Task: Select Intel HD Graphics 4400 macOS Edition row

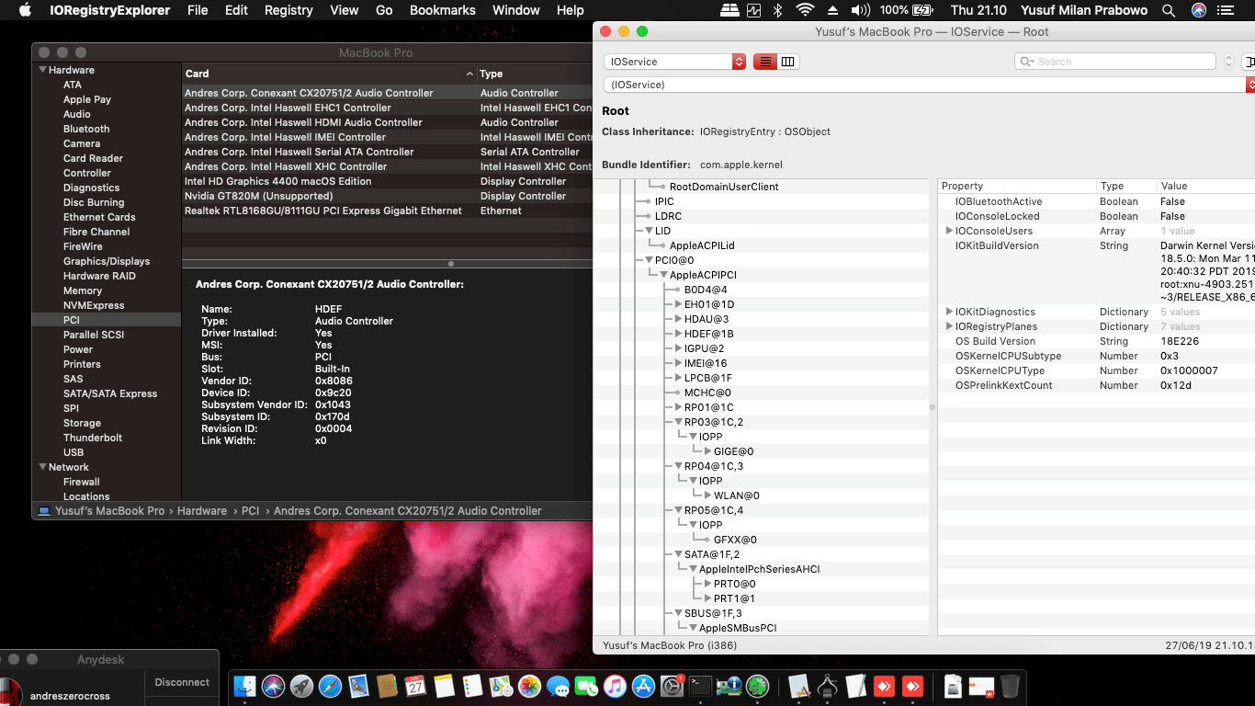Action: tap(387, 181)
